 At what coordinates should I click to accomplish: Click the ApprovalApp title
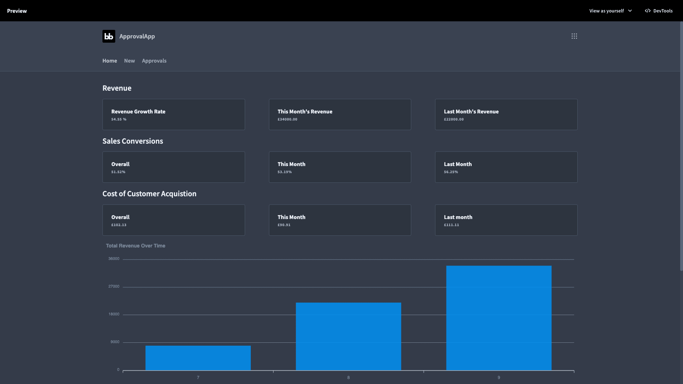click(137, 36)
